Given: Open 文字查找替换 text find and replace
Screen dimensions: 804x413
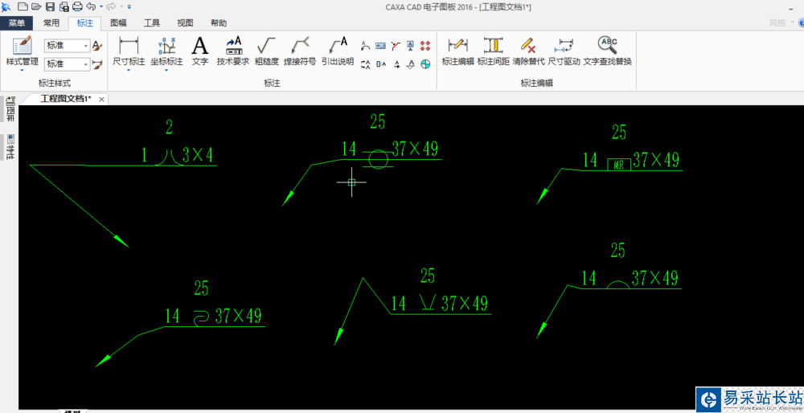Looking at the screenshot, I should (x=608, y=51).
